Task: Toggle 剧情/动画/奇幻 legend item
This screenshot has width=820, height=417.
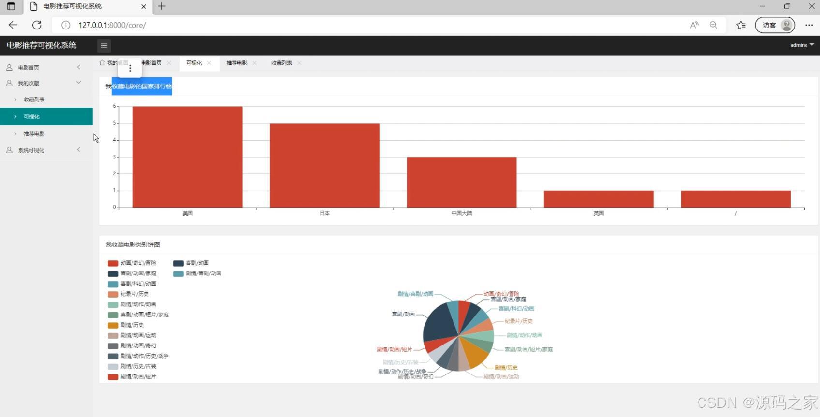Action: coord(132,346)
